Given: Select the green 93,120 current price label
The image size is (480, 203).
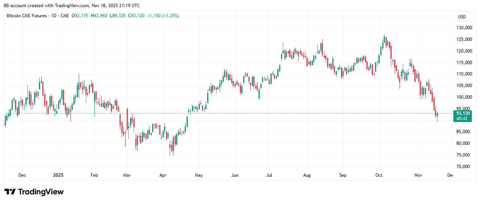Looking at the screenshot, I should [x=463, y=113].
